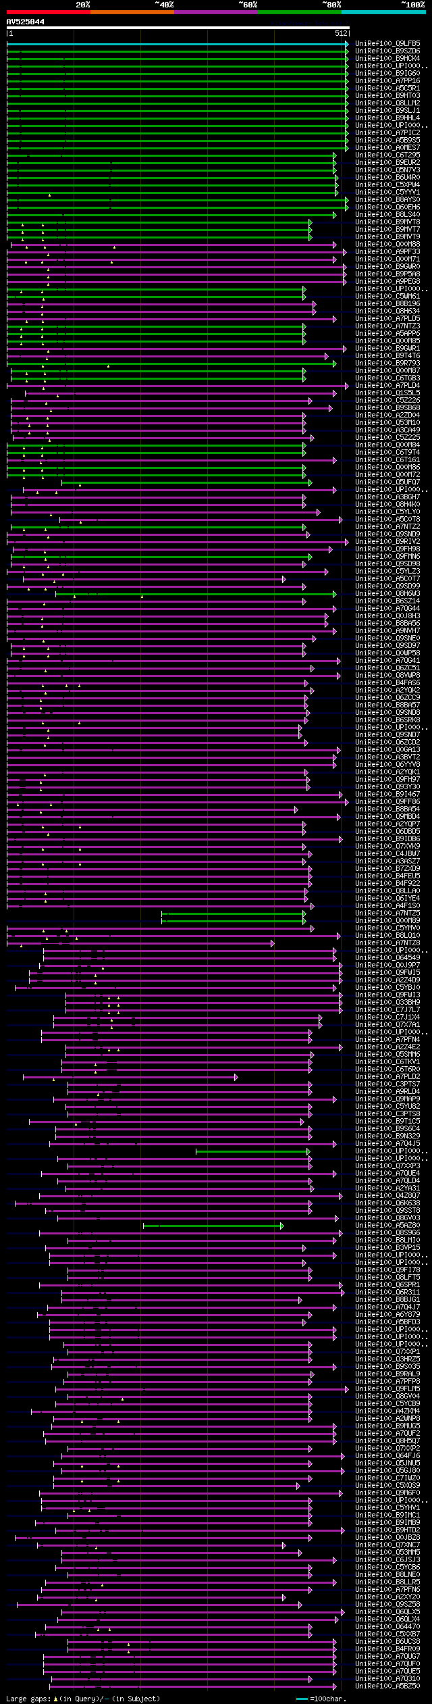Click hit label UniRef100_B8B196
Screen dimensions: 432x1704
387,304
